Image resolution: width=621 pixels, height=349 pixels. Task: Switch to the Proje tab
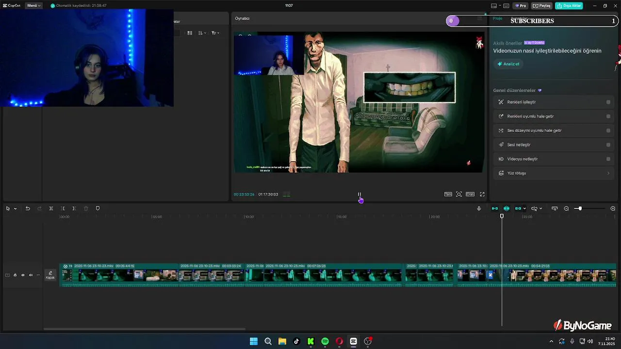(x=497, y=18)
